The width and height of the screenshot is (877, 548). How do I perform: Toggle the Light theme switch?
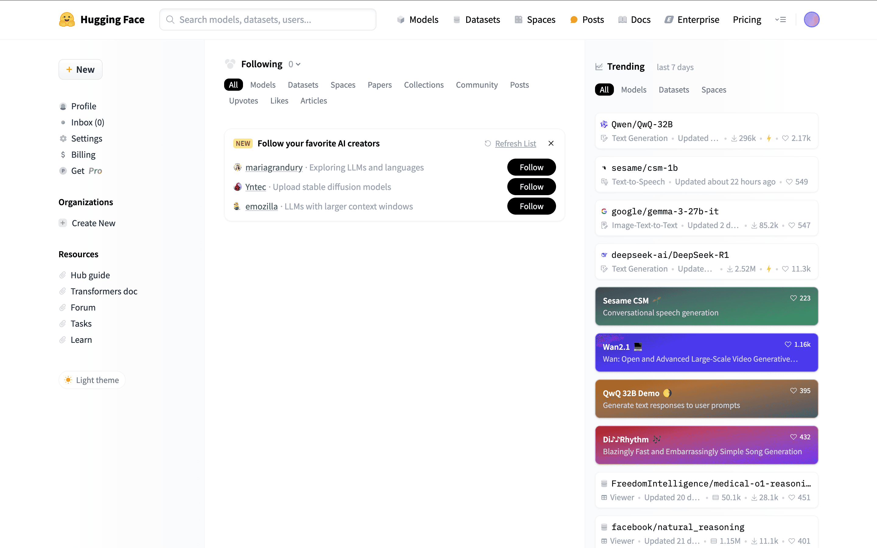92,380
